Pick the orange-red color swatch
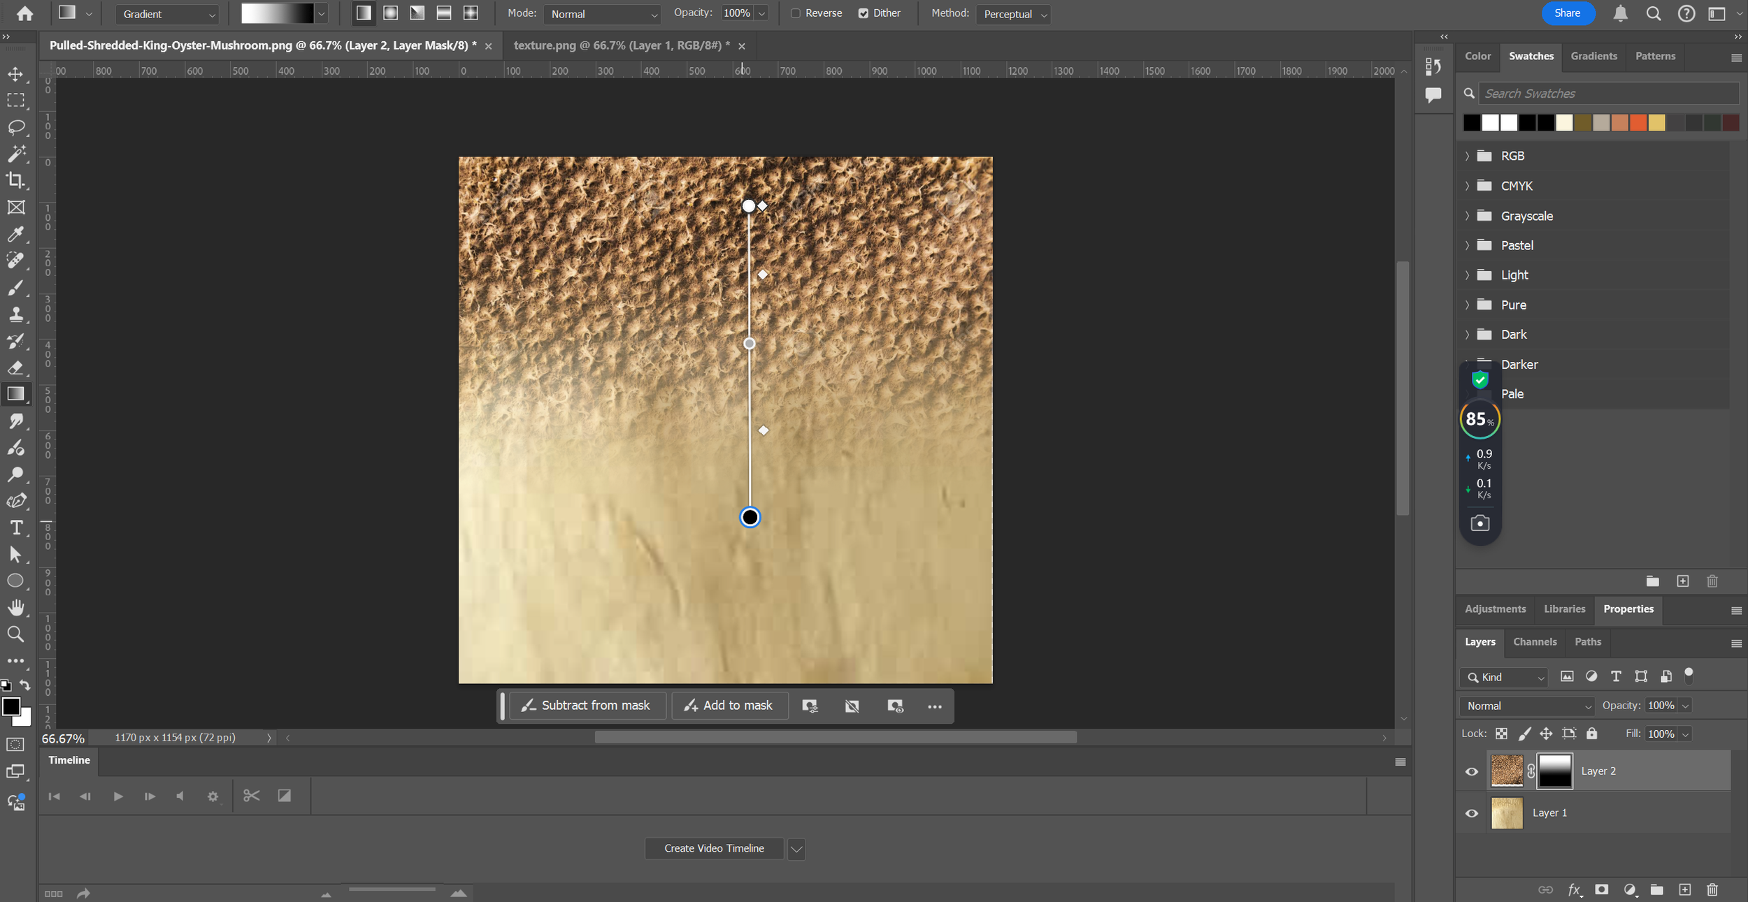This screenshot has width=1748, height=902. tap(1638, 123)
